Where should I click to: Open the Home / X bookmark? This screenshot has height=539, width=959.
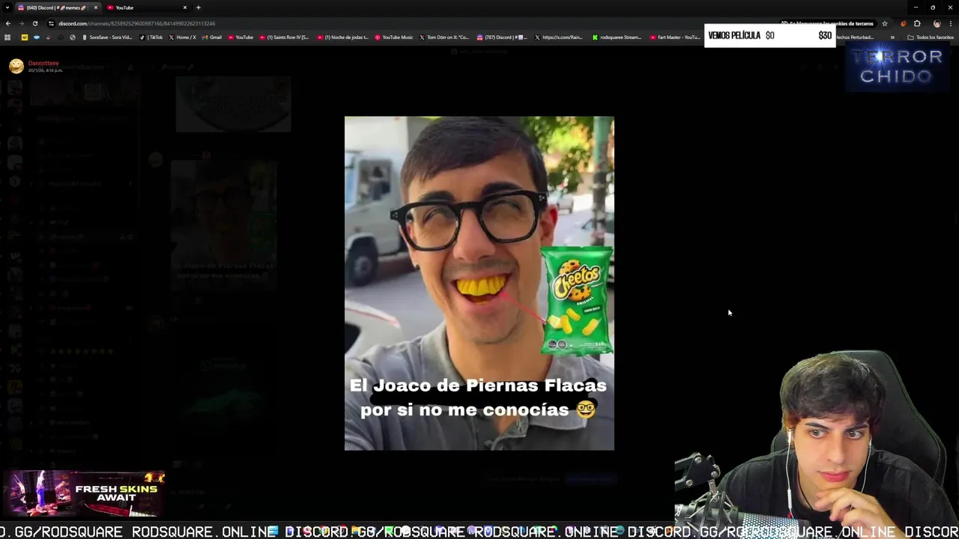pyautogui.click(x=182, y=37)
